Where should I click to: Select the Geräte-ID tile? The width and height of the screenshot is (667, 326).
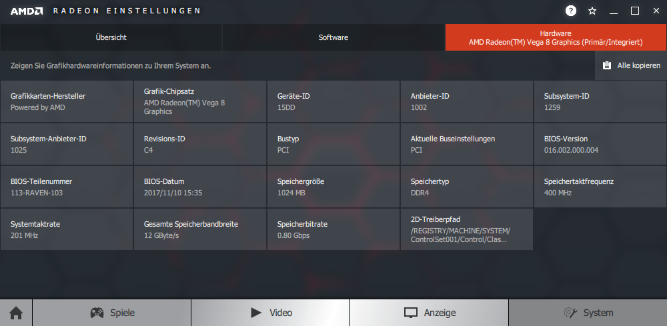click(333, 101)
